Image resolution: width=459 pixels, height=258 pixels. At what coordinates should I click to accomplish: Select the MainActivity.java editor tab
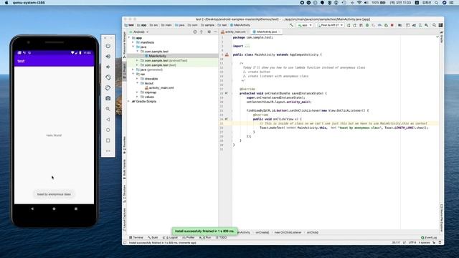click(266, 32)
